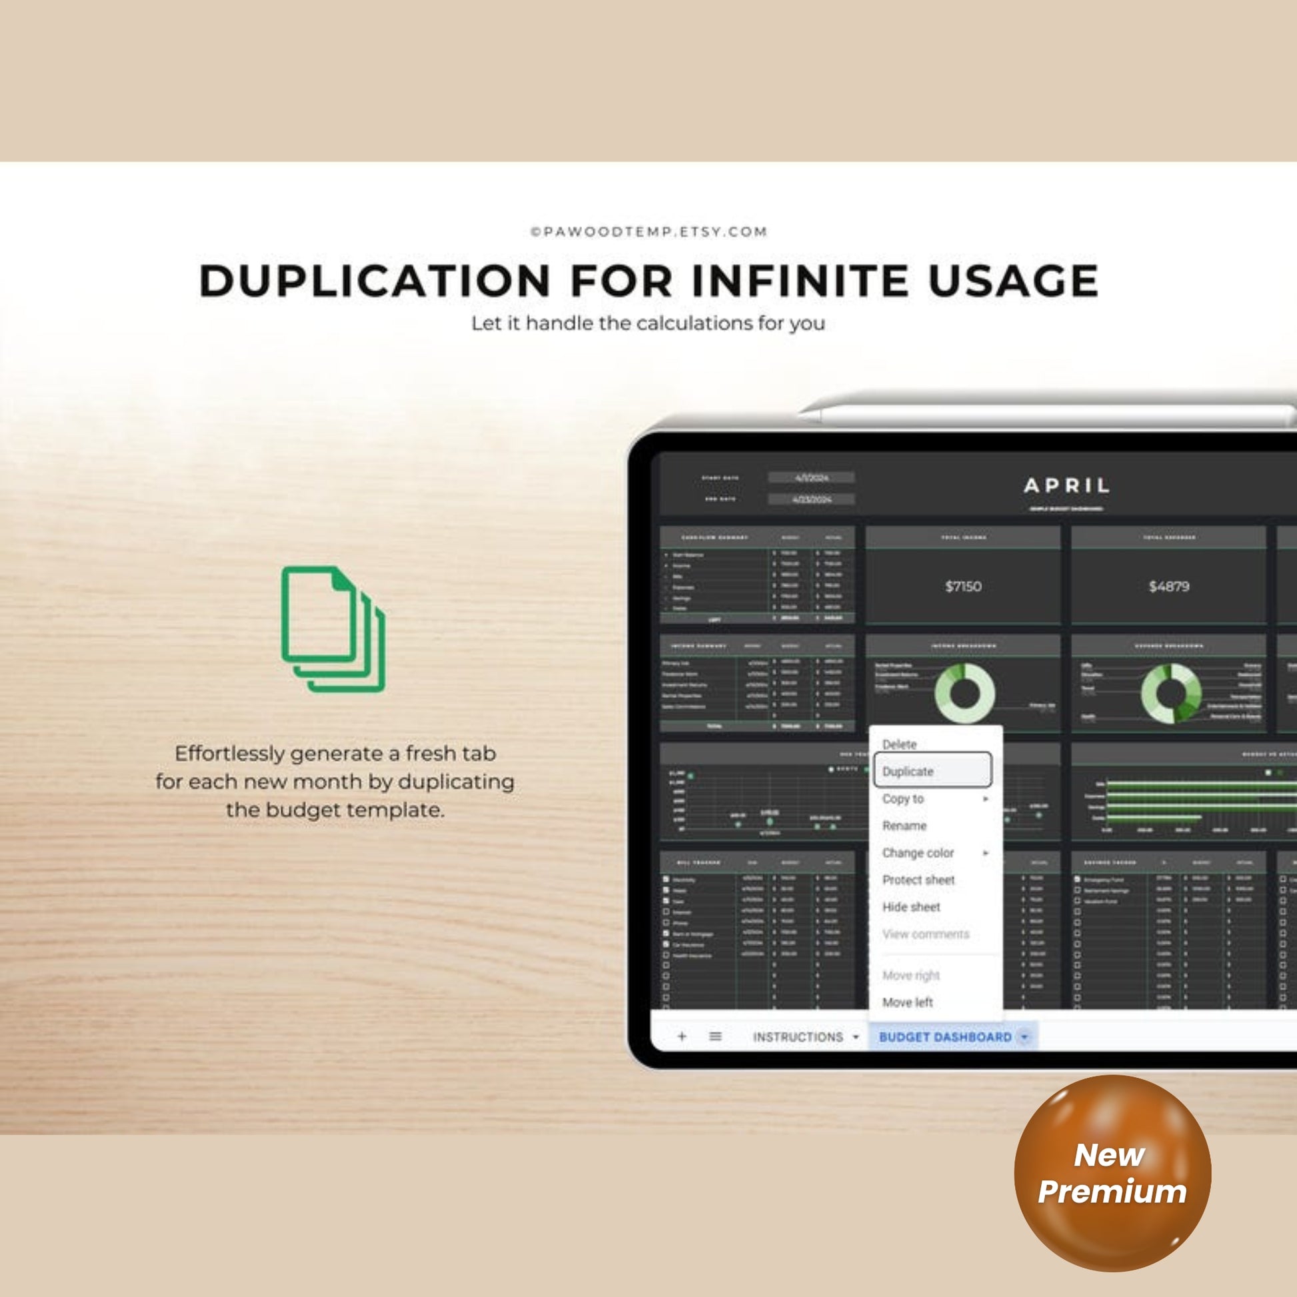
Task: Click the income breakdown donut chart
Action: [x=964, y=692]
